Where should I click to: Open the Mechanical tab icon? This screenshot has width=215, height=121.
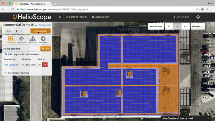point(11,39)
